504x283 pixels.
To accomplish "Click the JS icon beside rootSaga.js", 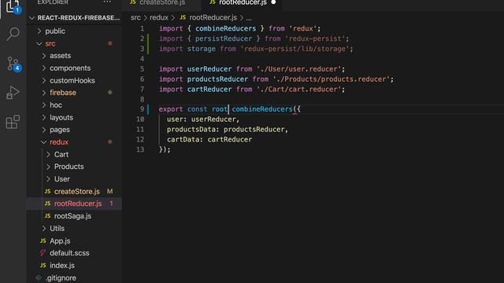I will [47, 216].
